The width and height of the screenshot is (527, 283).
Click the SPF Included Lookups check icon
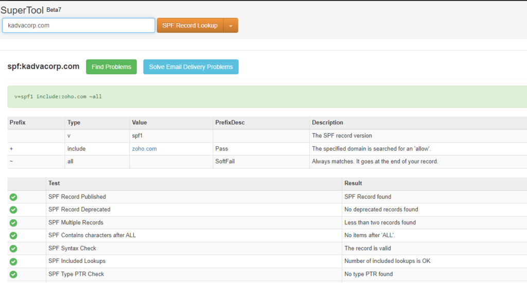pyautogui.click(x=13, y=261)
